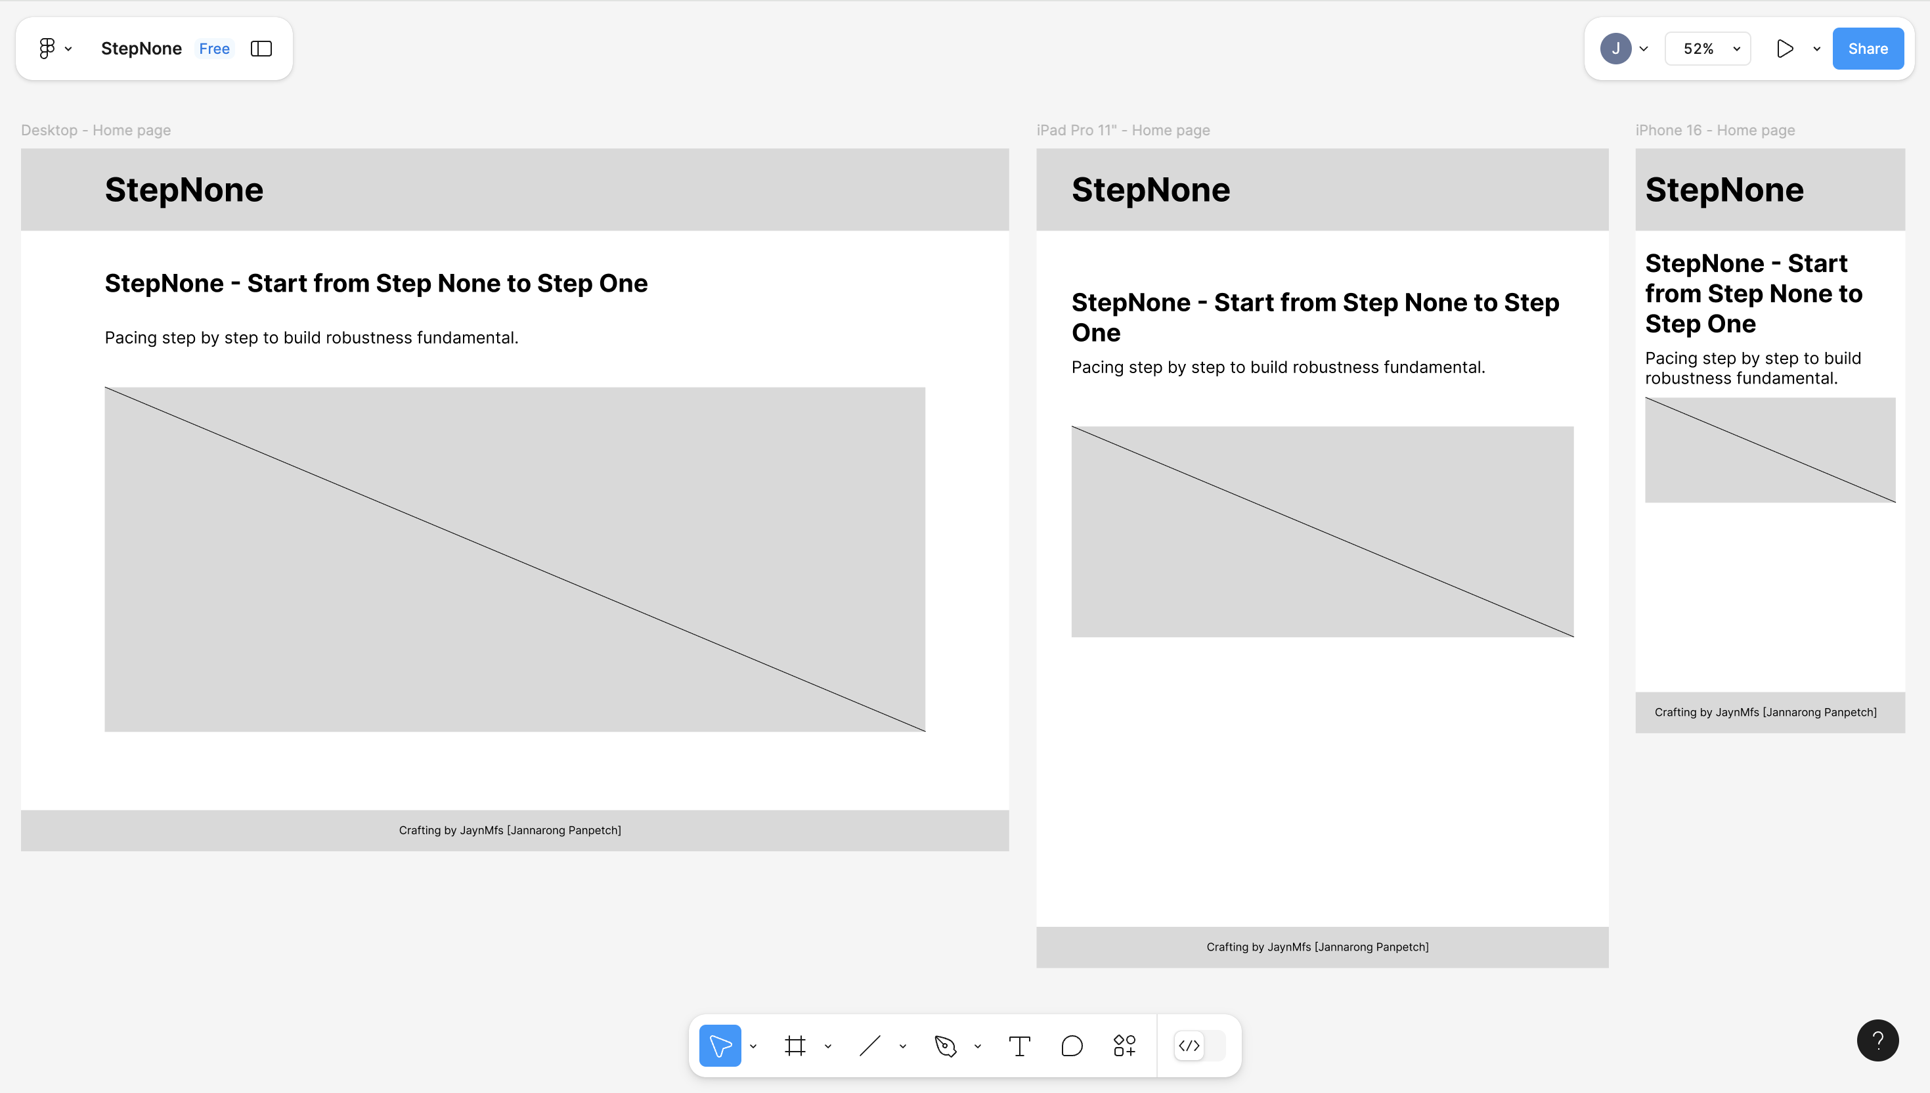This screenshot has width=1930, height=1093.
Task: Click the Share button
Action: click(1867, 49)
